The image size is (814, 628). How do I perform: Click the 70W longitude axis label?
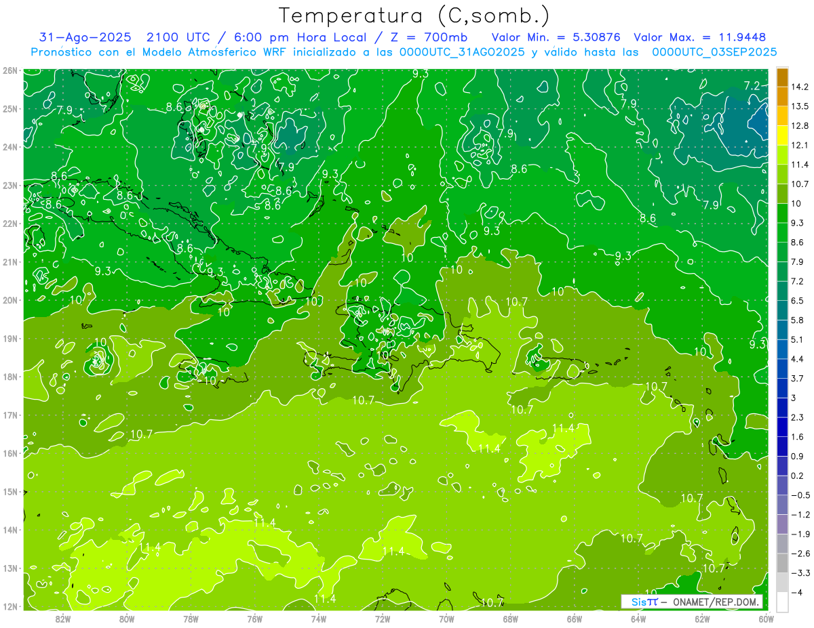446,619
